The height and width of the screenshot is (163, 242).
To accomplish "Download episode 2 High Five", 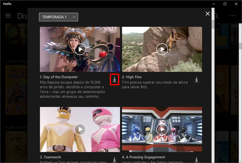I will coord(196,79).
